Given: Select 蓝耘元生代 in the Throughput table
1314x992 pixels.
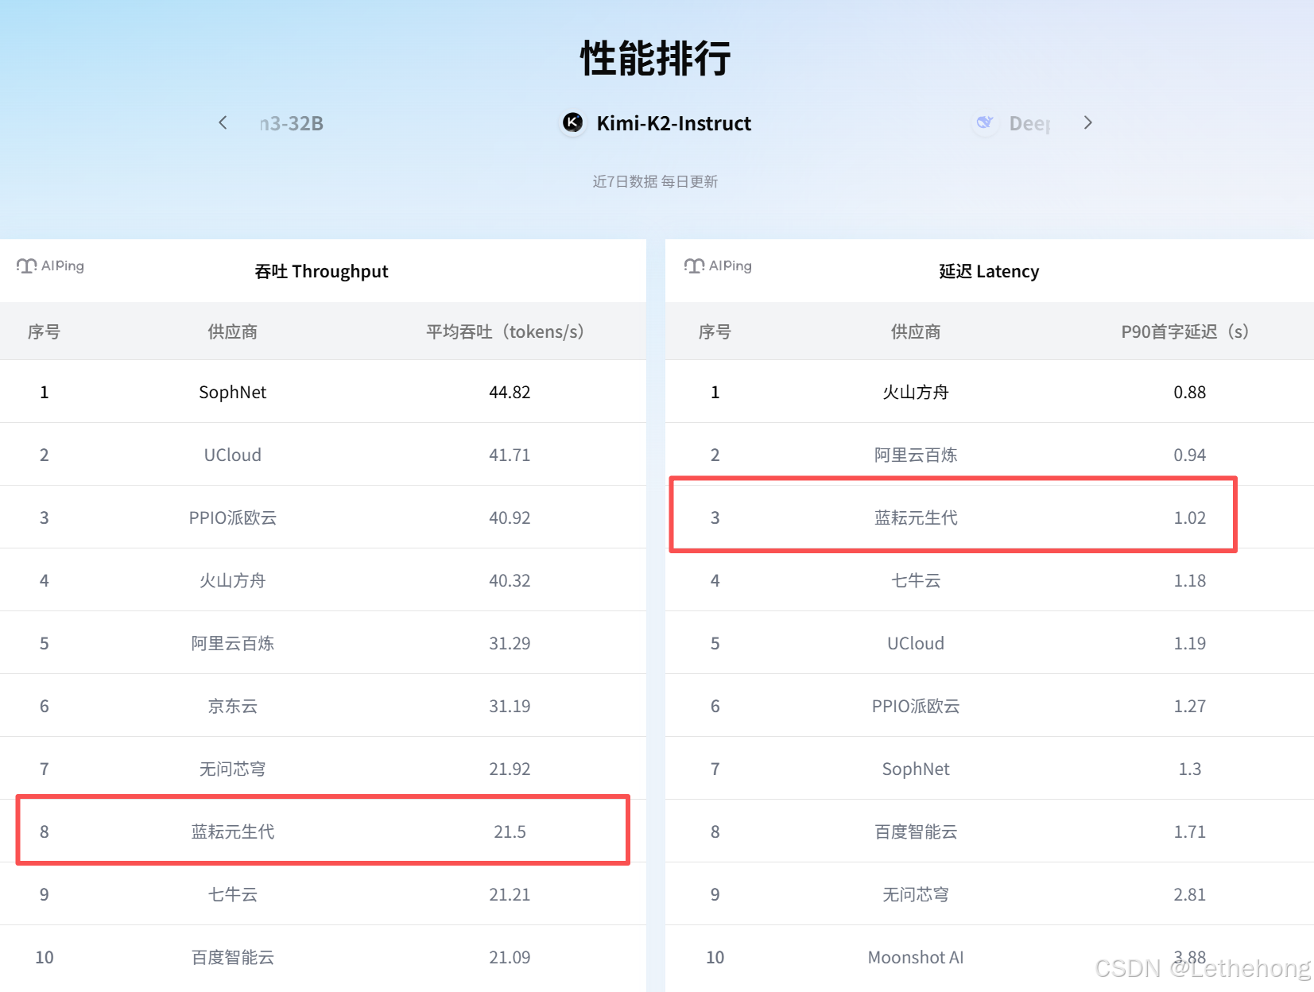Looking at the screenshot, I should click(232, 831).
